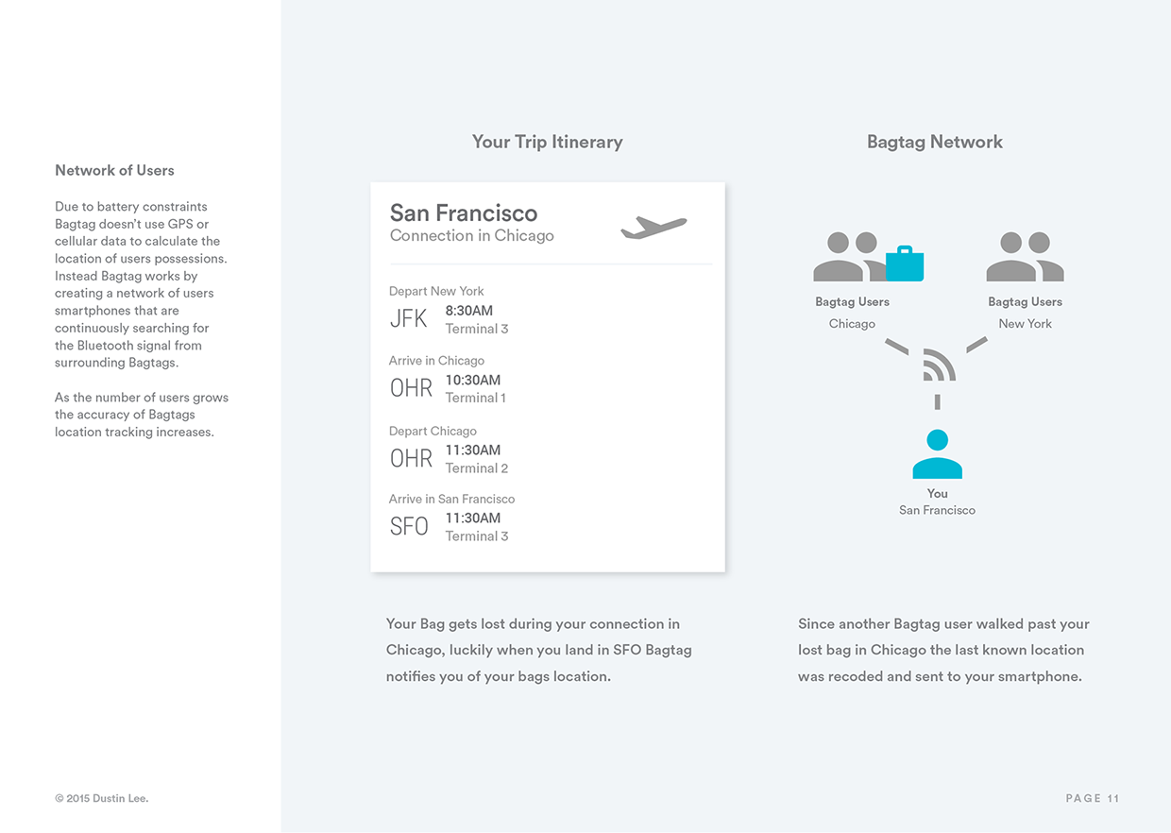1171x833 pixels.
Task: Click the blue suitcase icon
Action: (905, 263)
